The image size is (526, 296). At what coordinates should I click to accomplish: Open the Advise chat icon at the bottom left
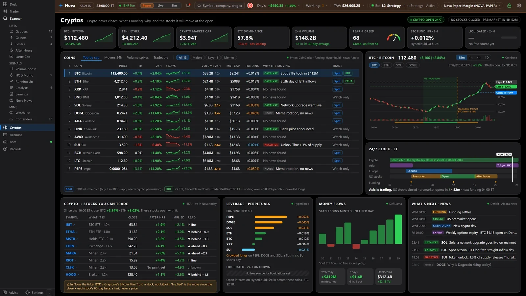(x=5, y=292)
